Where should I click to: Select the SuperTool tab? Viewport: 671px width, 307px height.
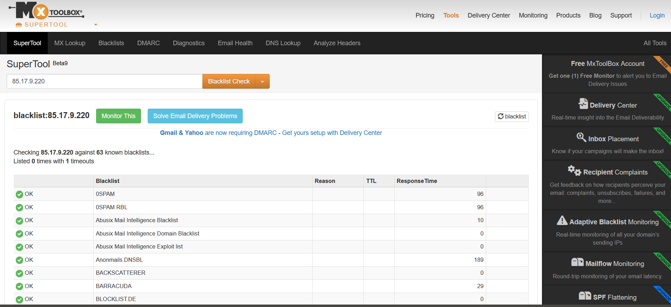click(x=27, y=43)
